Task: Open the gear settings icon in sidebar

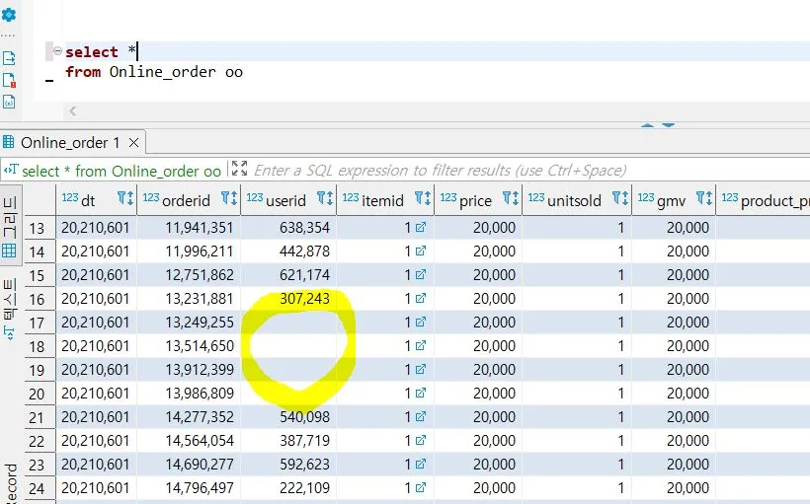Action: (9, 15)
